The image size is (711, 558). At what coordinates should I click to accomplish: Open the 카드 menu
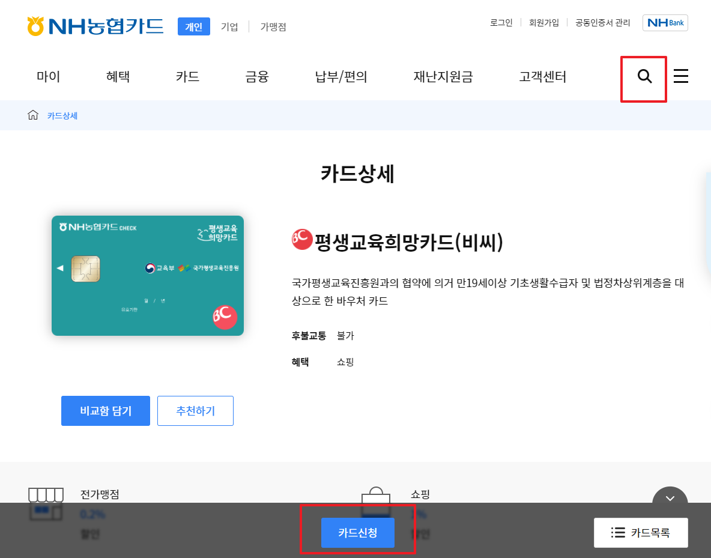point(188,76)
